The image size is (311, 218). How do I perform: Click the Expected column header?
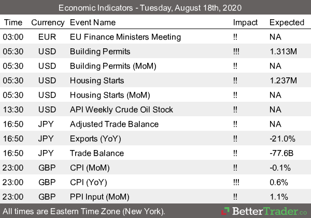[x=287, y=22]
